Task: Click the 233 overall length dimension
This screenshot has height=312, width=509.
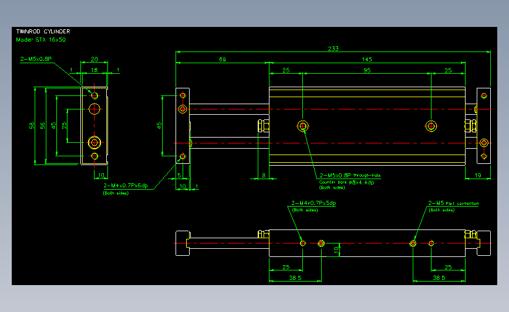Action: click(333, 49)
